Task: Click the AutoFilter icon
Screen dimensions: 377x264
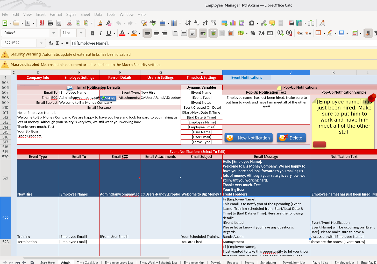Action: (214, 23)
